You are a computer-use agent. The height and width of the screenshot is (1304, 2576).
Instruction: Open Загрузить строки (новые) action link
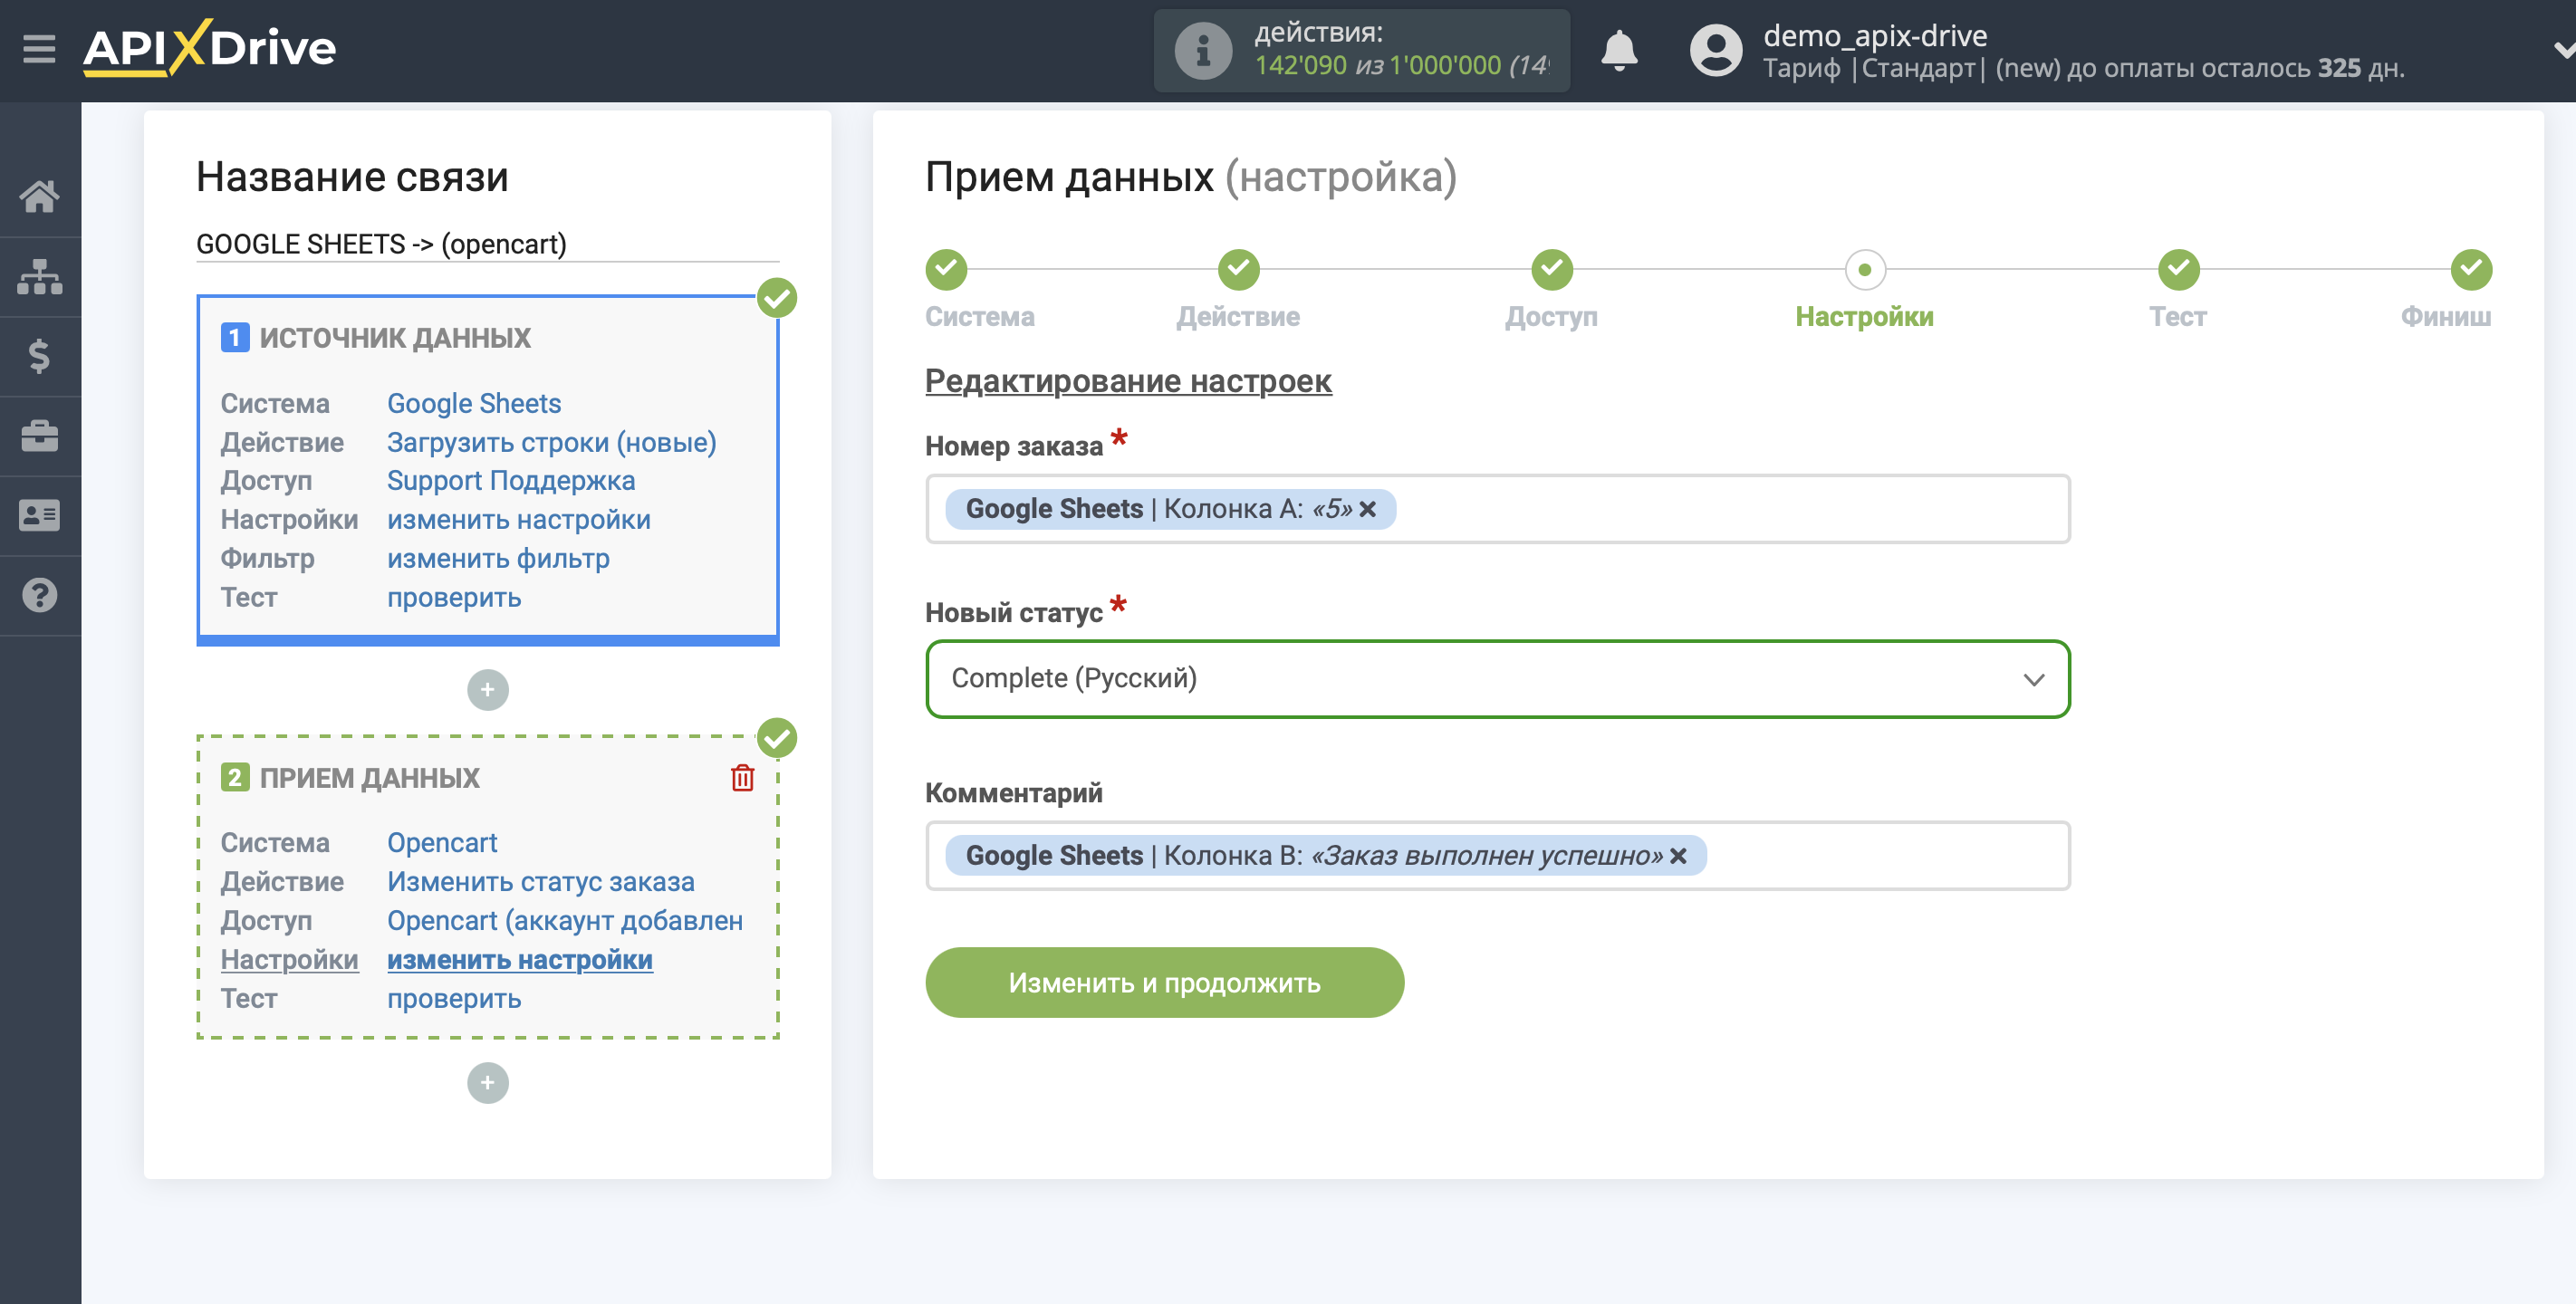tap(552, 442)
